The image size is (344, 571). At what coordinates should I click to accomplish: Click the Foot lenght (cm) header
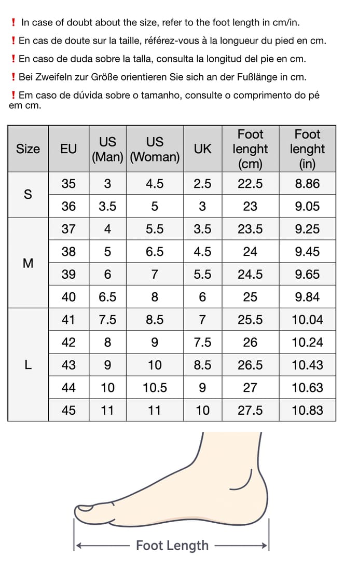click(250, 149)
